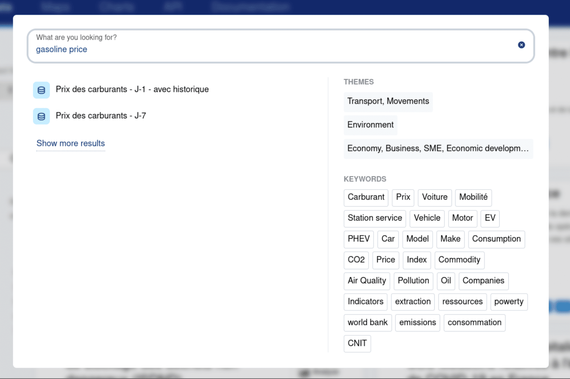Viewport: 570px width, 379px height.
Task: Choose the CO2 keyword tag
Action: coord(356,260)
